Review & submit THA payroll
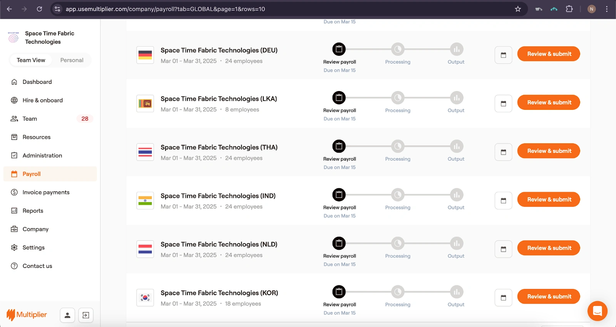This screenshot has height=327, width=616. point(549,151)
